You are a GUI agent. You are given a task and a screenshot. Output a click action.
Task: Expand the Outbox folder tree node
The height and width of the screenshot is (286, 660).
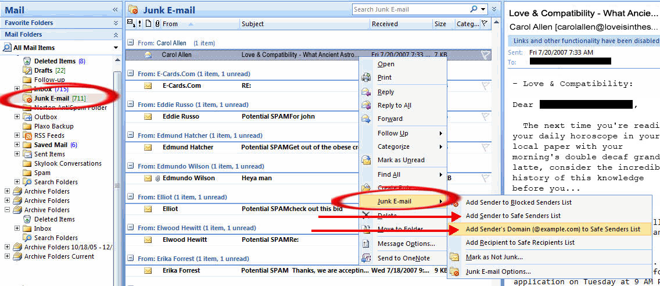pos(17,117)
